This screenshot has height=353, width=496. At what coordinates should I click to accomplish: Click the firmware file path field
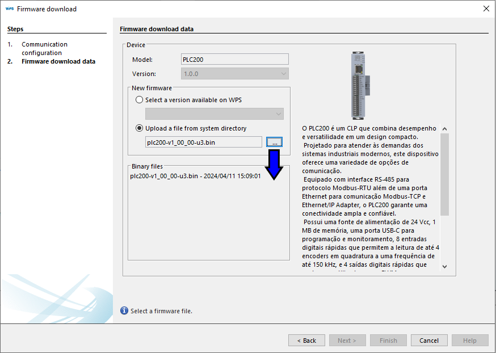[204, 142]
